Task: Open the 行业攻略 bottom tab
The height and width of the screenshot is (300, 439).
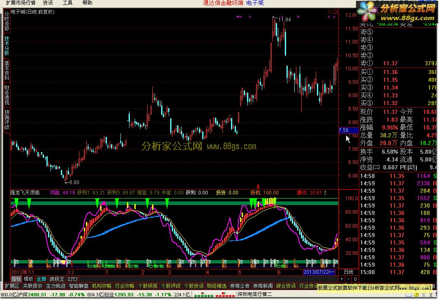Action: pyautogui.click(x=125, y=286)
